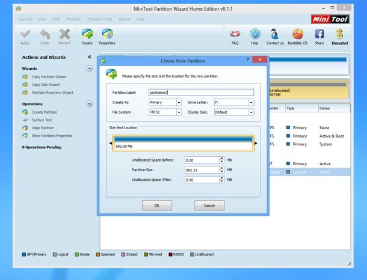The width and height of the screenshot is (367, 280).
Task: Click the Partition Size spinner arrows
Action: 221,170
